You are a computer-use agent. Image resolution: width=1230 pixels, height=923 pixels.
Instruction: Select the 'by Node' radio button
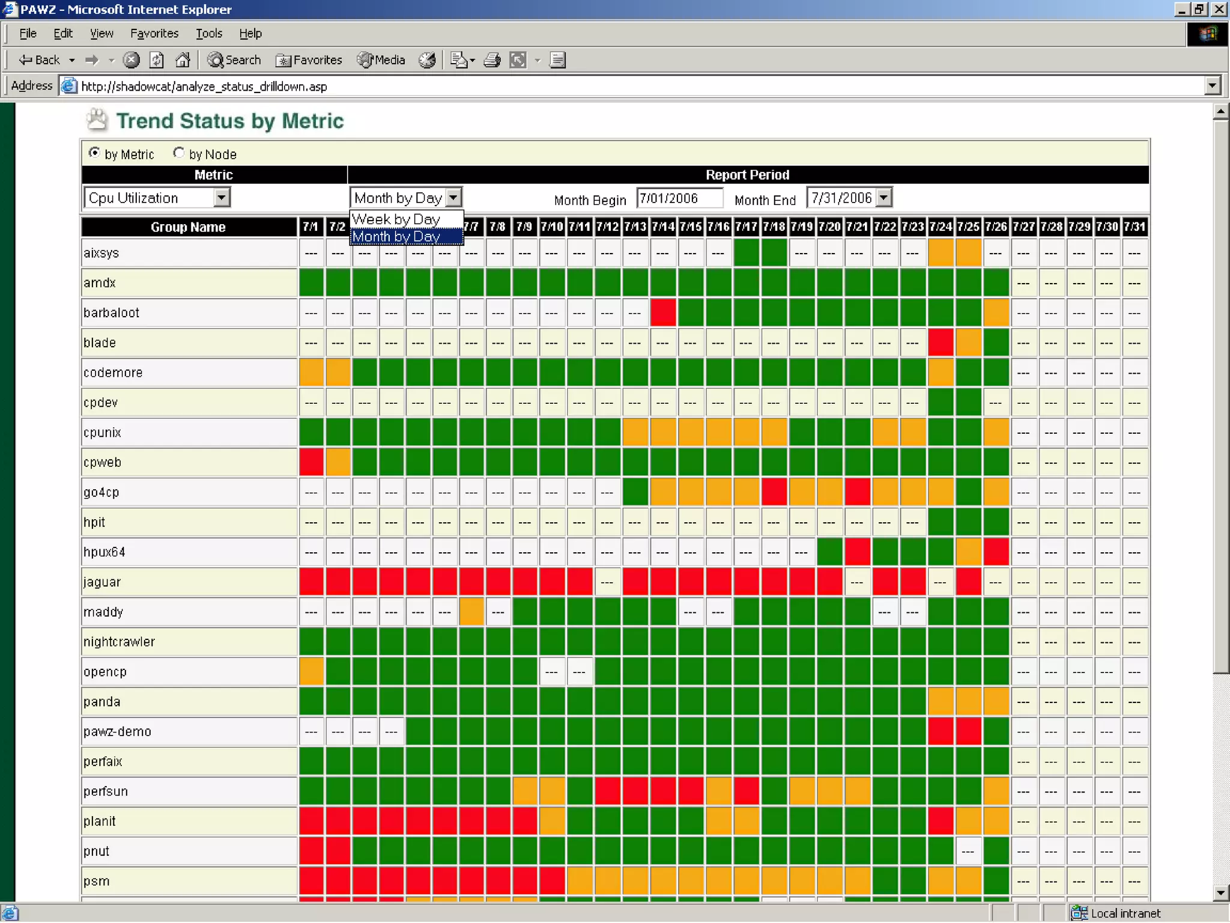[x=178, y=153]
